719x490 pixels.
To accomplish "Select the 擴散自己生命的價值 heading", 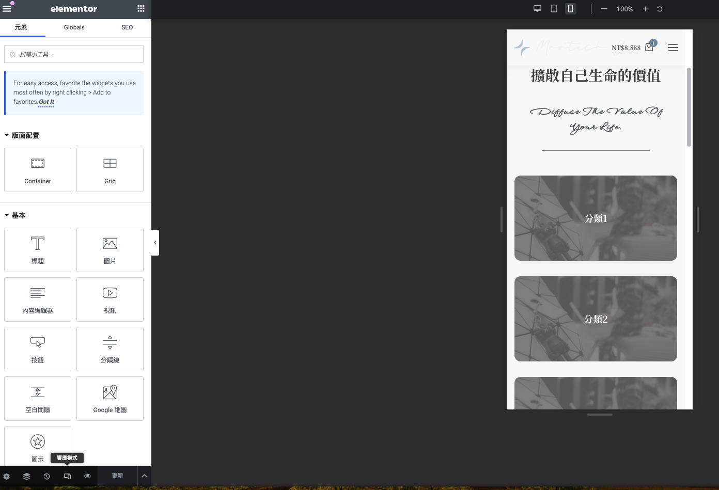I will [x=596, y=75].
